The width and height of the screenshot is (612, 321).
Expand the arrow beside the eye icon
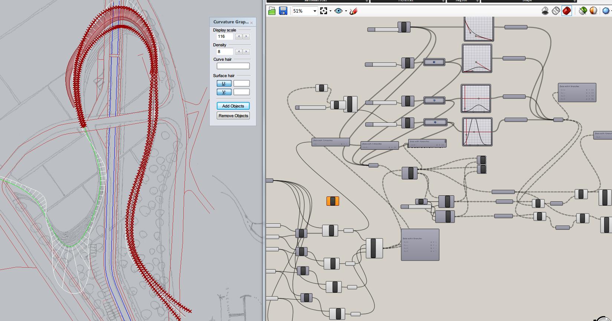pos(346,11)
